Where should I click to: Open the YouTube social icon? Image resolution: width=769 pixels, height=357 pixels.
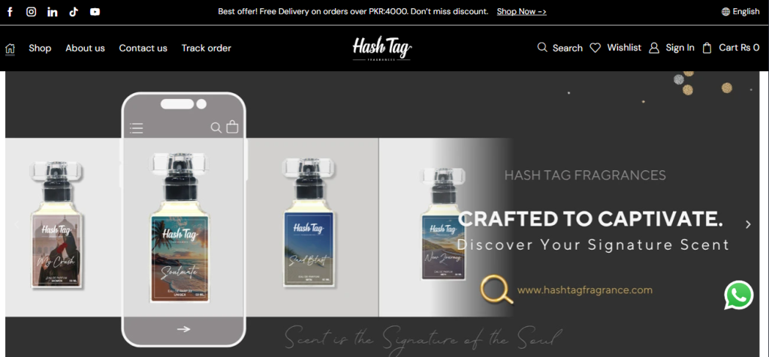click(95, 12)
